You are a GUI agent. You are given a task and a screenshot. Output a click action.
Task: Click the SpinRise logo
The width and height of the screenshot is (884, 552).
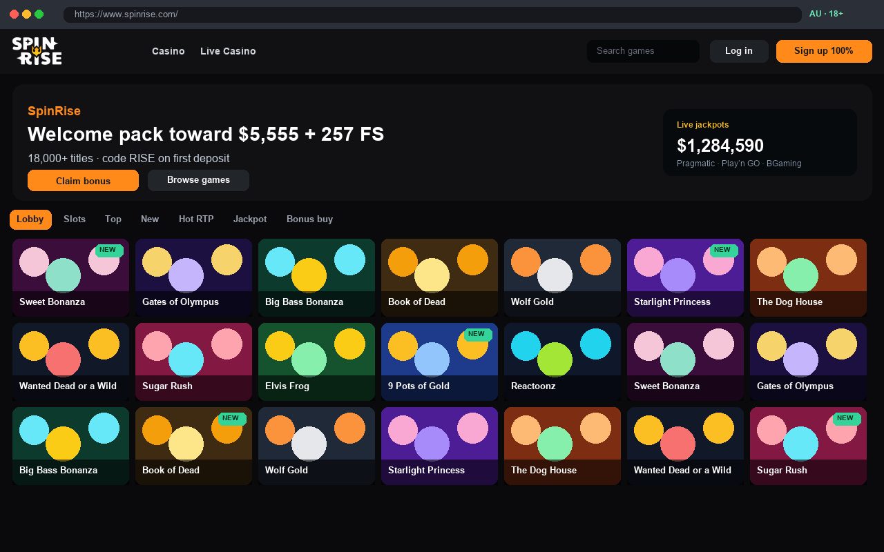click(x=37, y=51)
